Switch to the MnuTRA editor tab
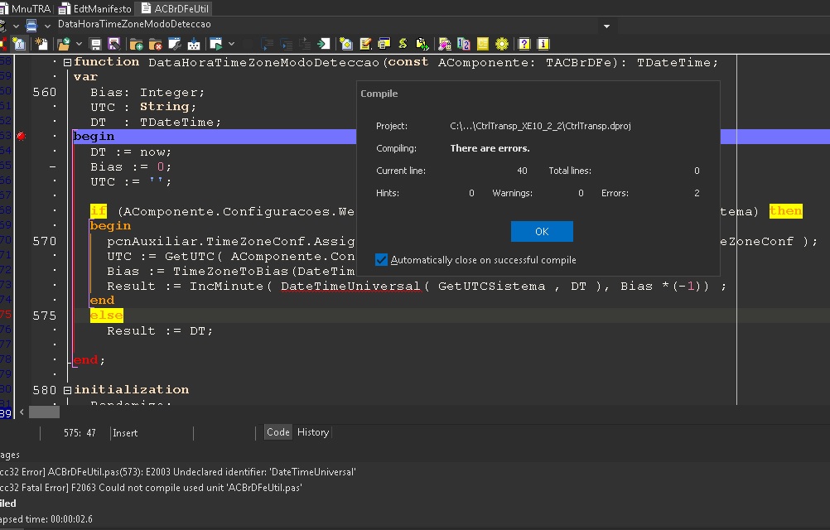Image resolution: width=830 pixels, height=530 pixels. (26, 8)
